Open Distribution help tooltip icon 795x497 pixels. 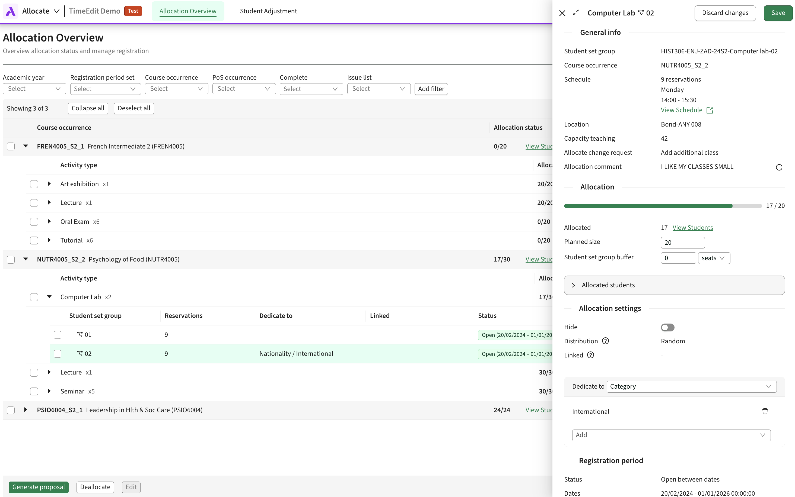coord(605,341)
